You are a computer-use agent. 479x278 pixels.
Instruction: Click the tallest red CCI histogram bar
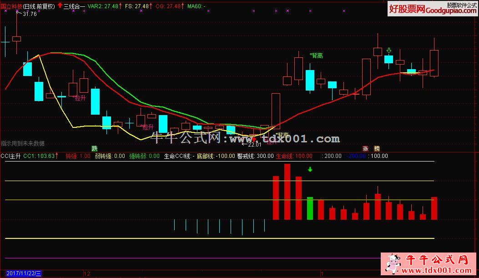[x=287, y=192]
